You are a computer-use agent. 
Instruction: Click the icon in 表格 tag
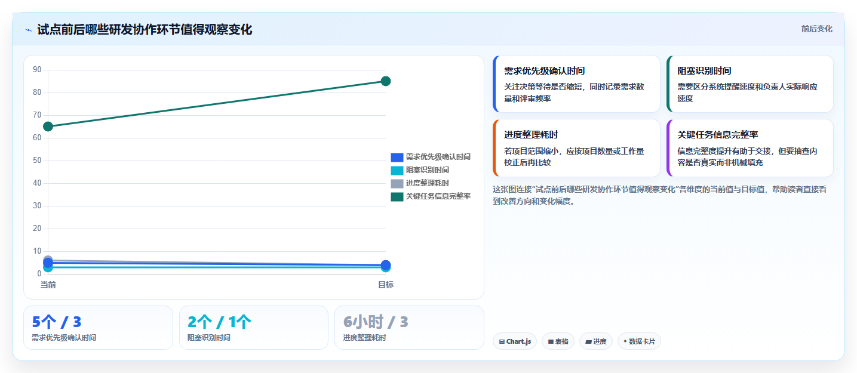click(x=551, y=342)
